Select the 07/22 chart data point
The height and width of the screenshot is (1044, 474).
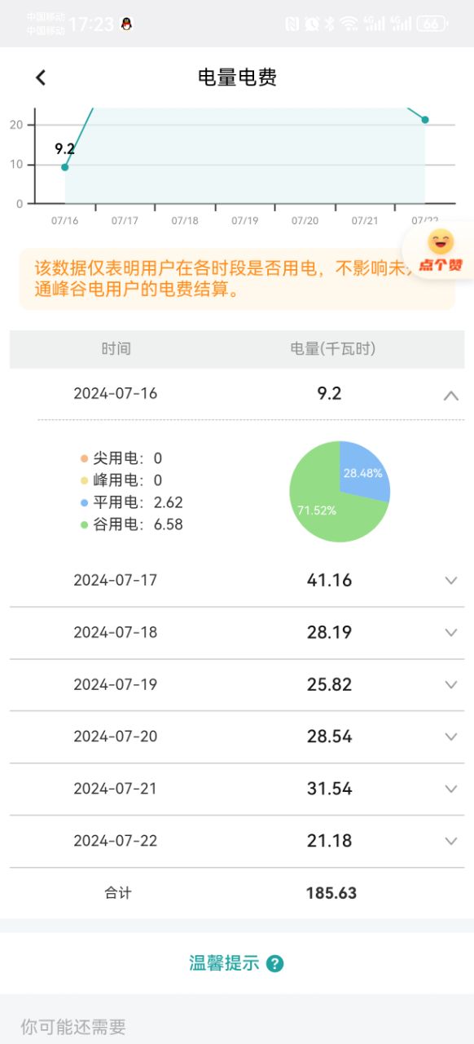click(424, 120)
